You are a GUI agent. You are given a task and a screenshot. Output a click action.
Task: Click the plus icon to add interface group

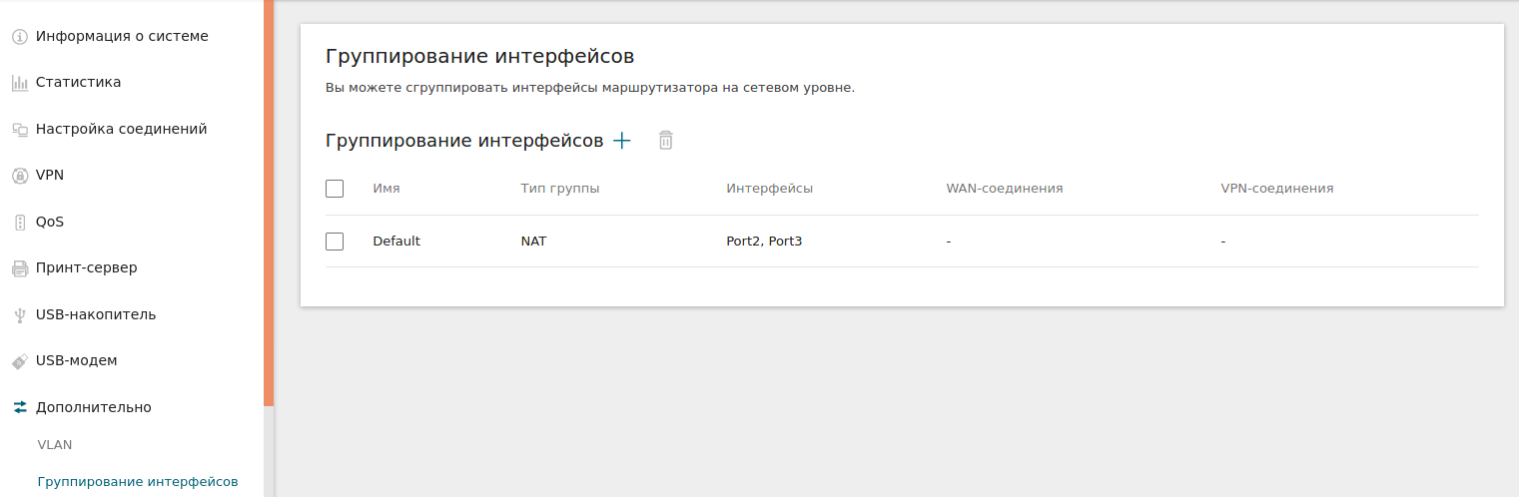[x=622, y=141]
